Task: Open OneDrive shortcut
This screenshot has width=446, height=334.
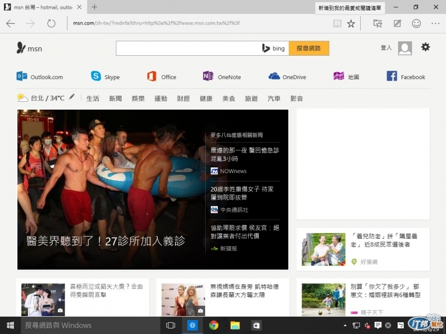Action: click(287, 76)
